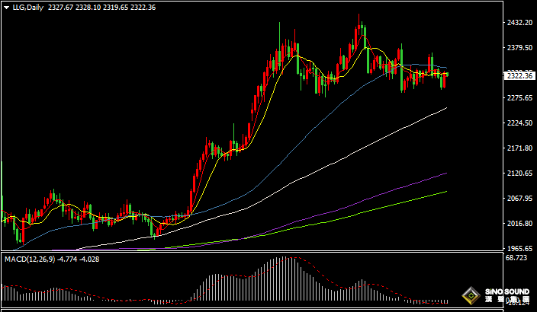Click the 2275.65 price axis label
This screenshot has height=312, width=537.
[x=519, y=98]
